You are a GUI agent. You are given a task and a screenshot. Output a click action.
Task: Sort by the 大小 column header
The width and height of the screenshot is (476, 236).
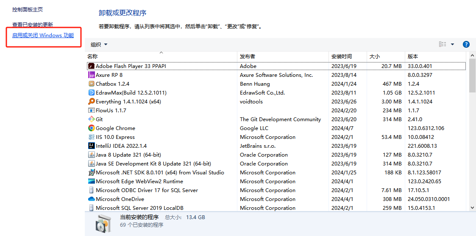point(386,56)
